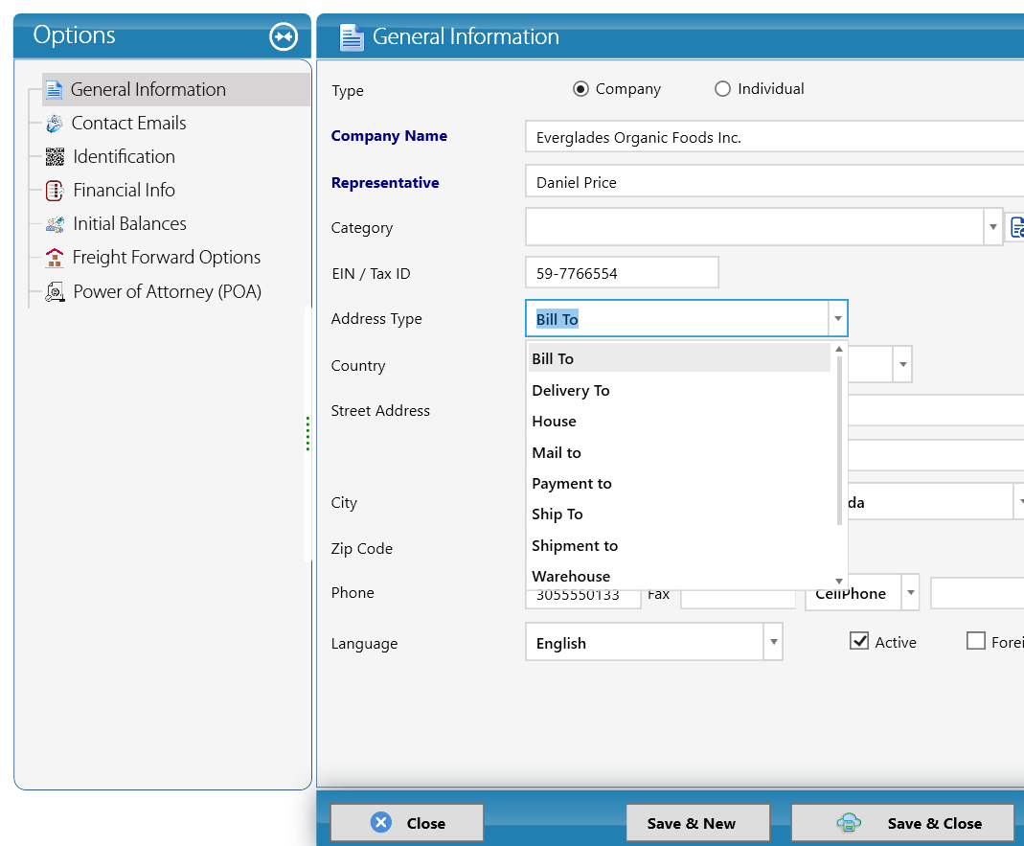This screenshot has width=1024, height=846.
Task: Choose Shipment to in the address type list
Action: (679, 545)
